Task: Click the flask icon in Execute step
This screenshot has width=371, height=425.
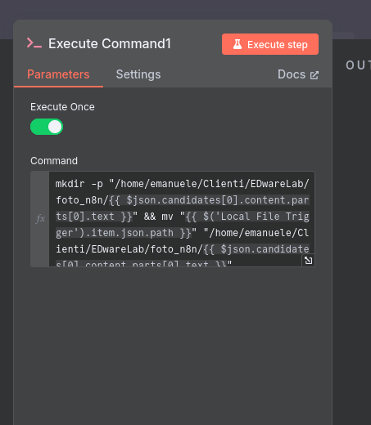Action: click(238, 44)
